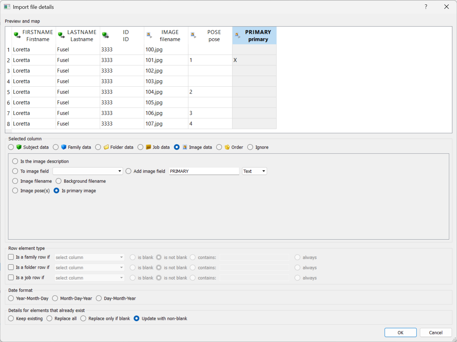This screenshot has width=457, height=342.
Task: Click the PRIMARY column header
Action: click(254, 36)
